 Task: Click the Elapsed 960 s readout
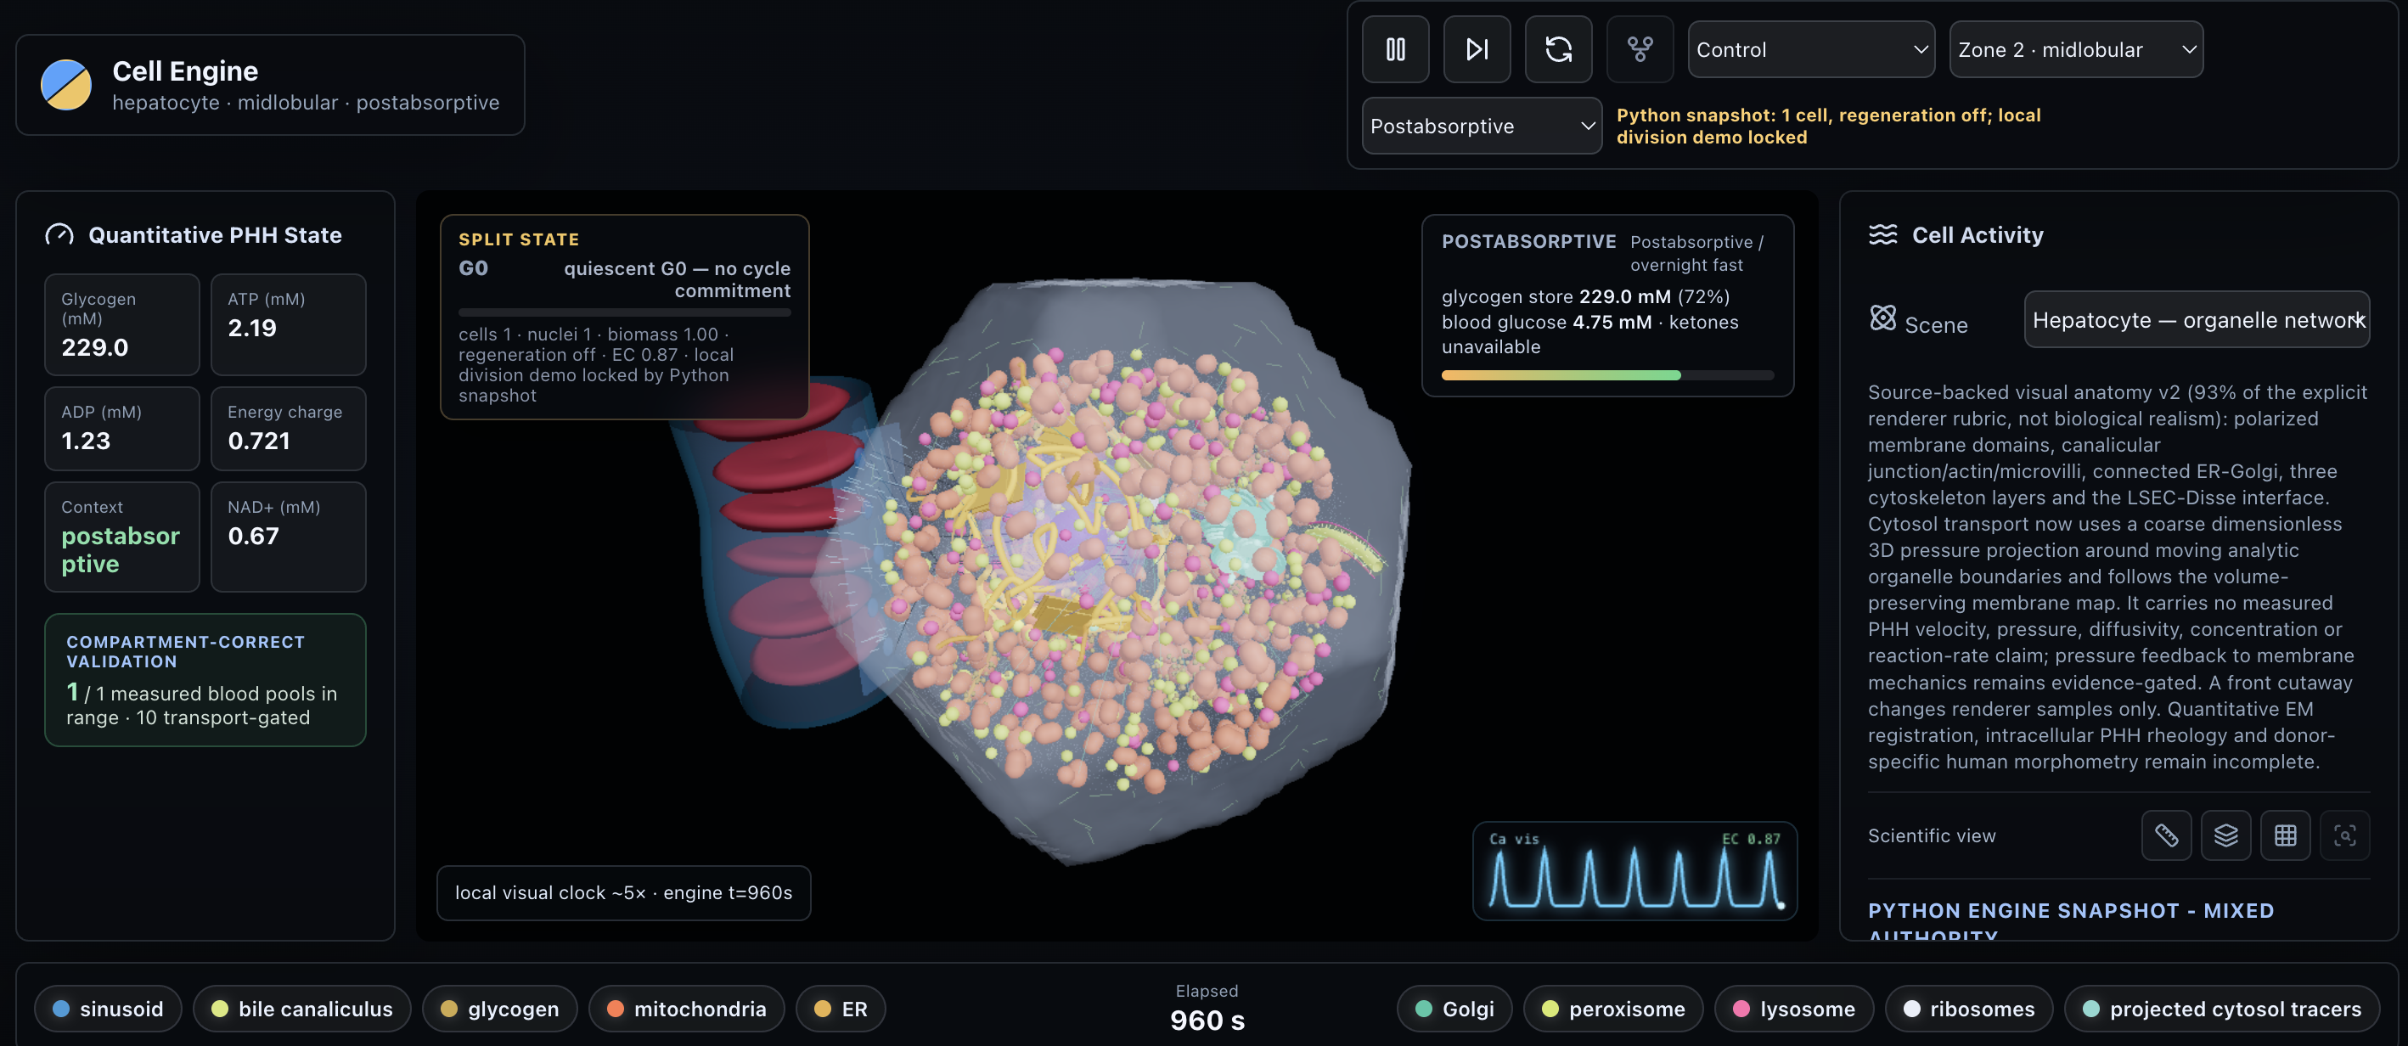coord(1207,1009)
